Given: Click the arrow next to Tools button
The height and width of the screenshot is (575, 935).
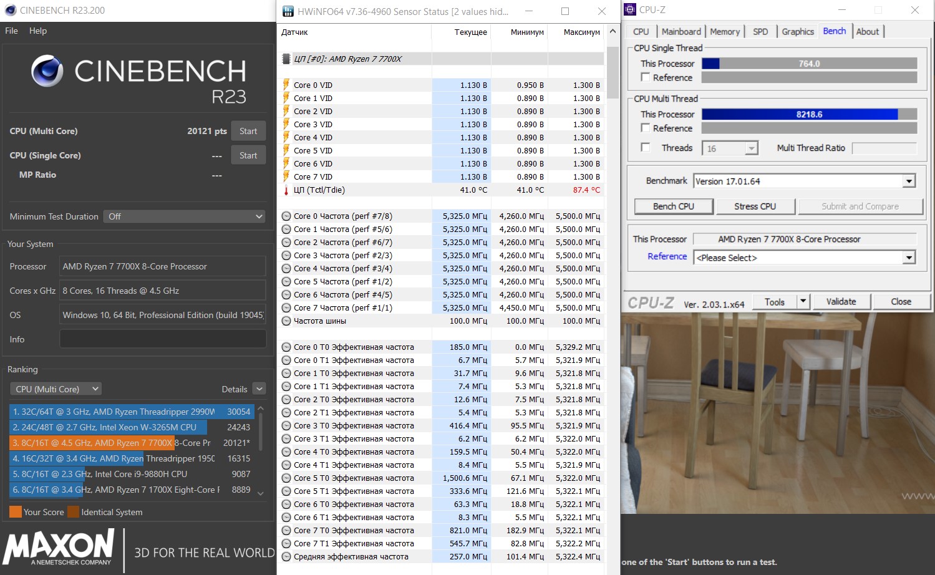Looking at the screenshot, I should coord(803,302).
